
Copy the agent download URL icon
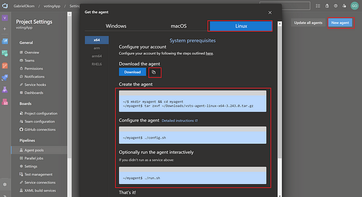[154, 72]
